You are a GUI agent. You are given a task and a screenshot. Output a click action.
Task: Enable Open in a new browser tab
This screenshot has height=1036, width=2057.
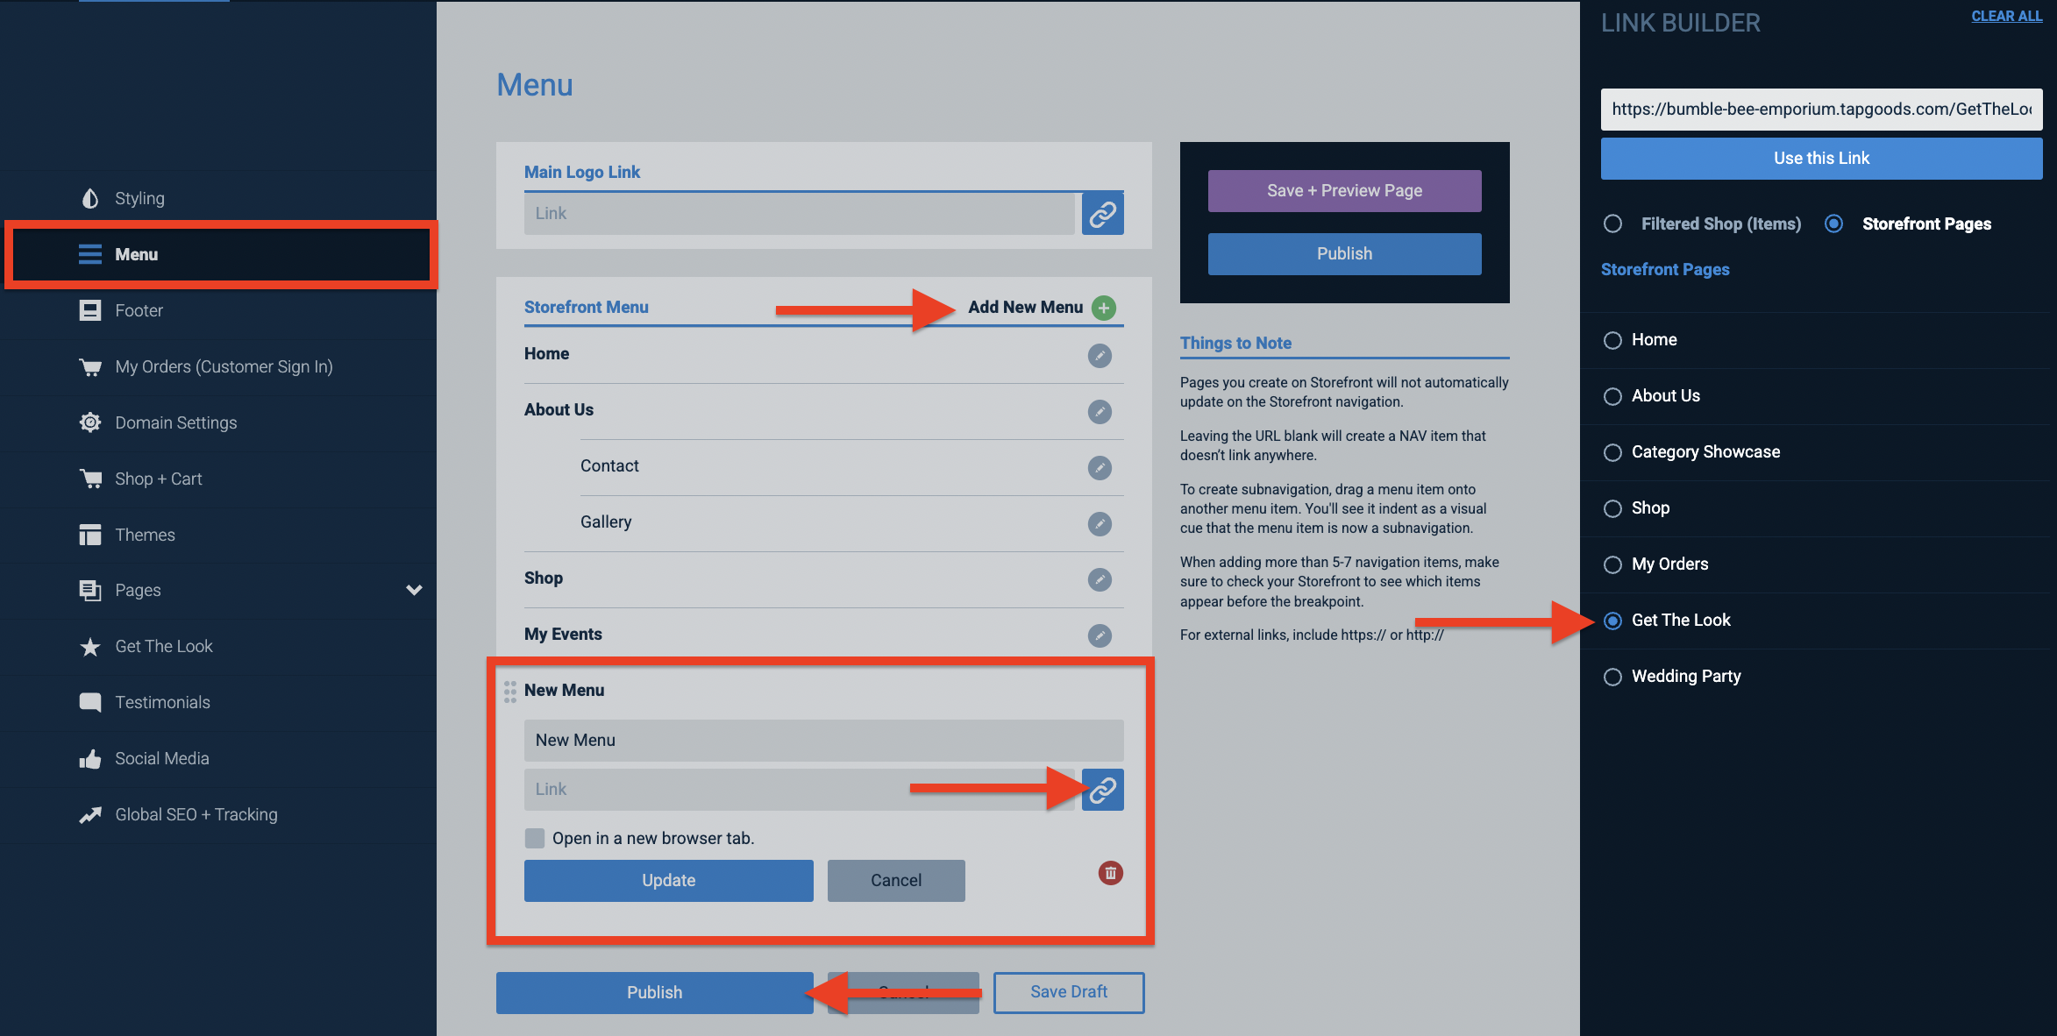535,838
